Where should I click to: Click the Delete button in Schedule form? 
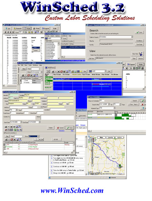(51, 128)
